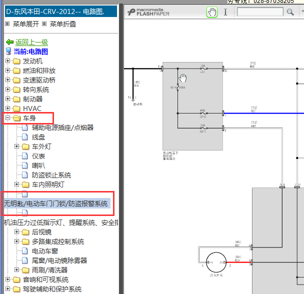Open the 机油压力过低指示灯 document
This screenshot has height=294, width=304.
(x=61, y=222)
